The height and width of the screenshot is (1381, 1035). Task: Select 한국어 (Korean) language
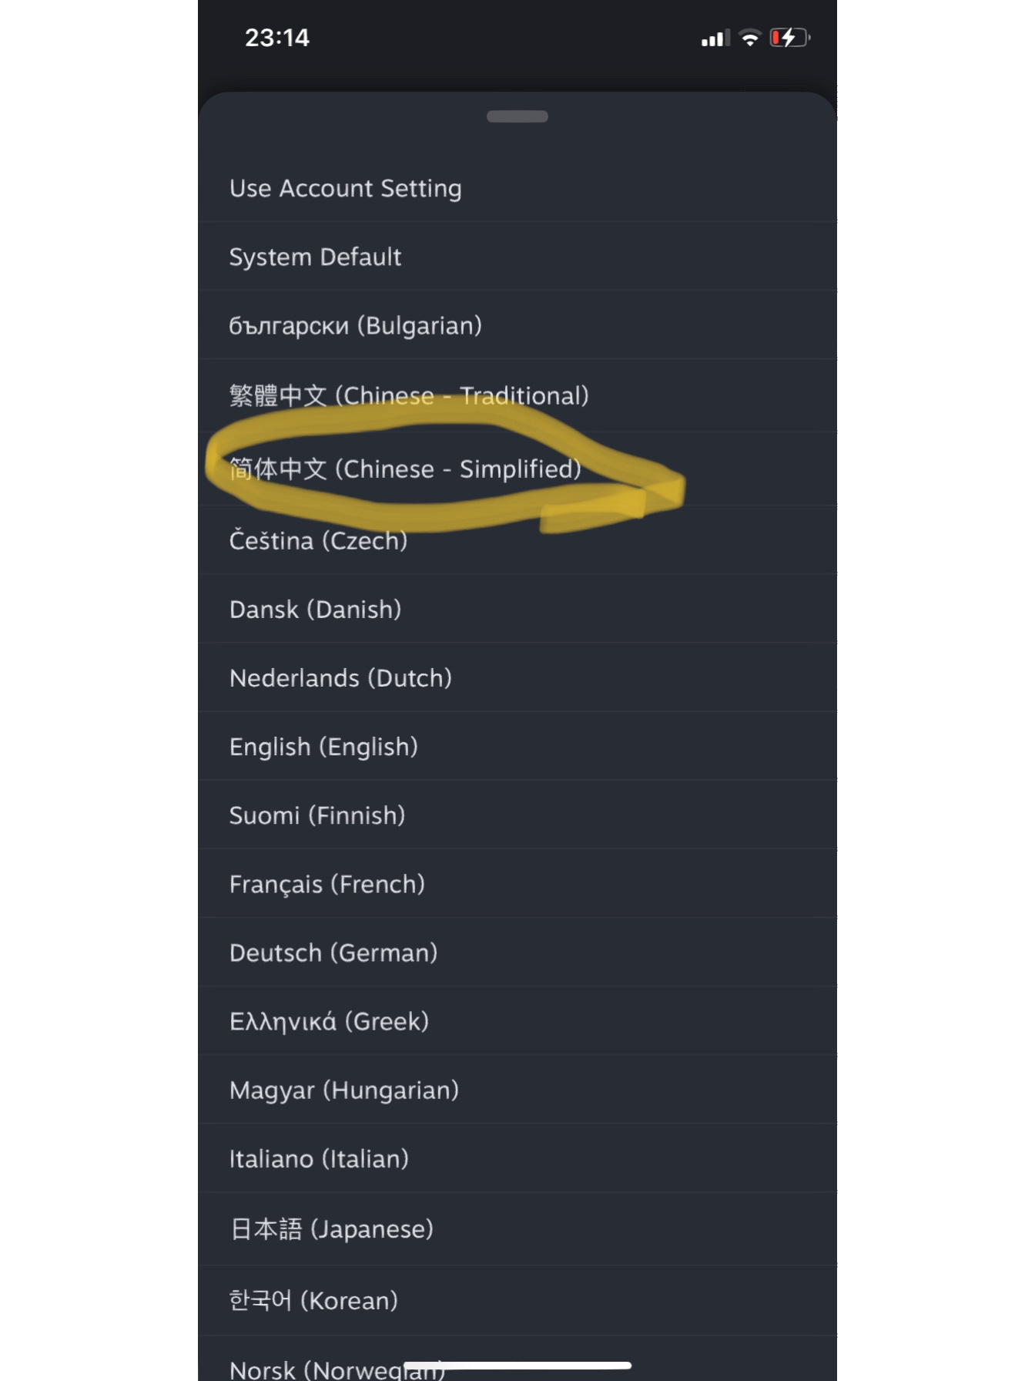coord(517,1300)
